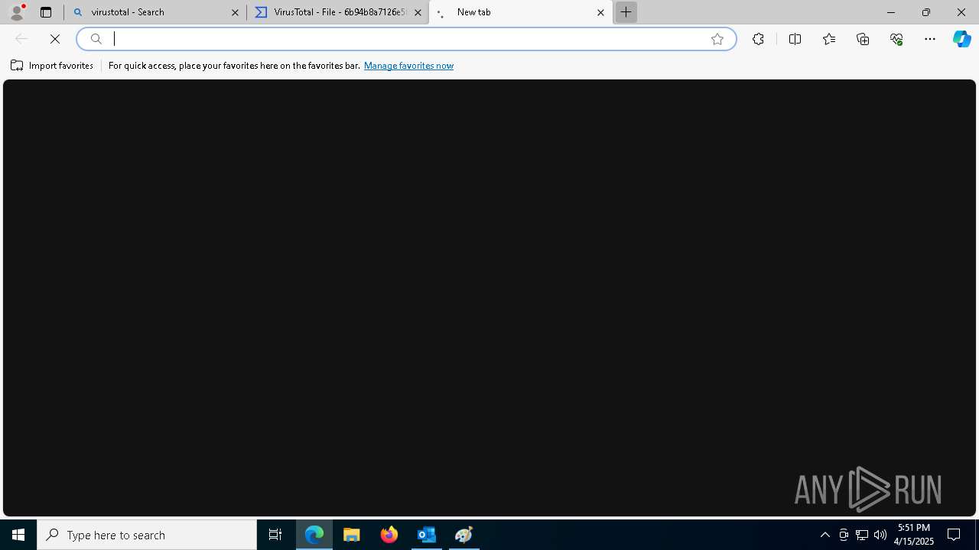Launch Copilot from the toolbar

point(961,39)
